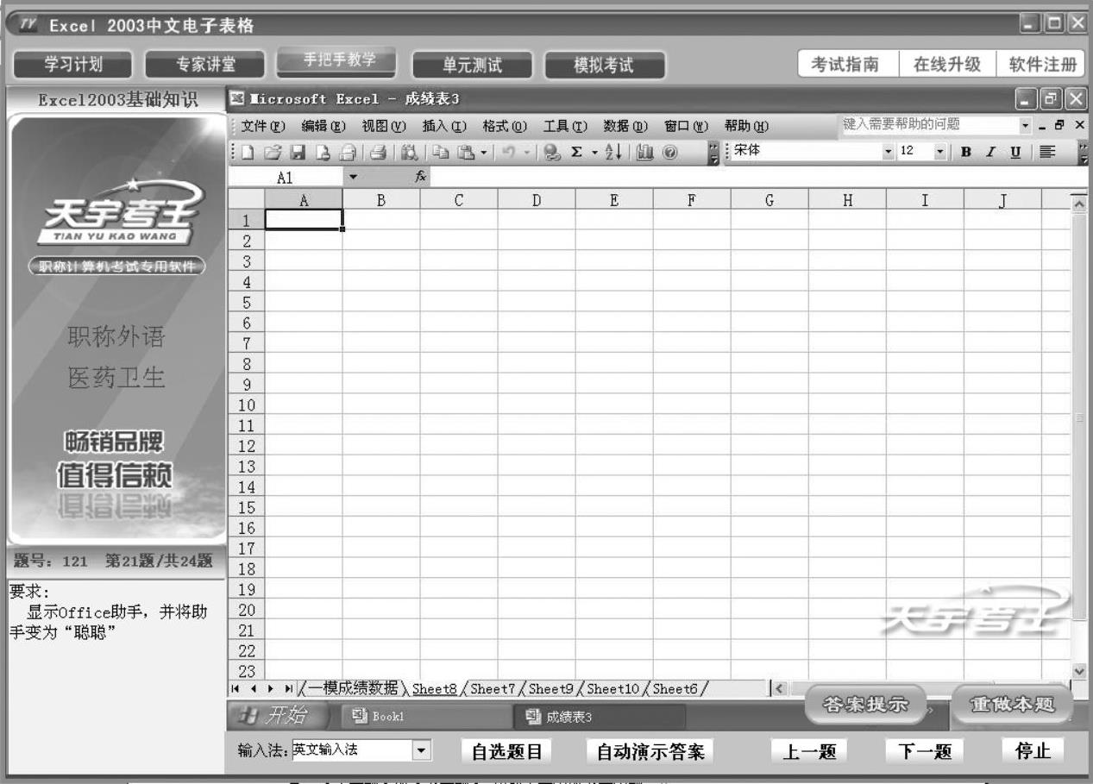Click the 停止 button
This screenshot has width=1093, height=784.
click(1033, 750)
